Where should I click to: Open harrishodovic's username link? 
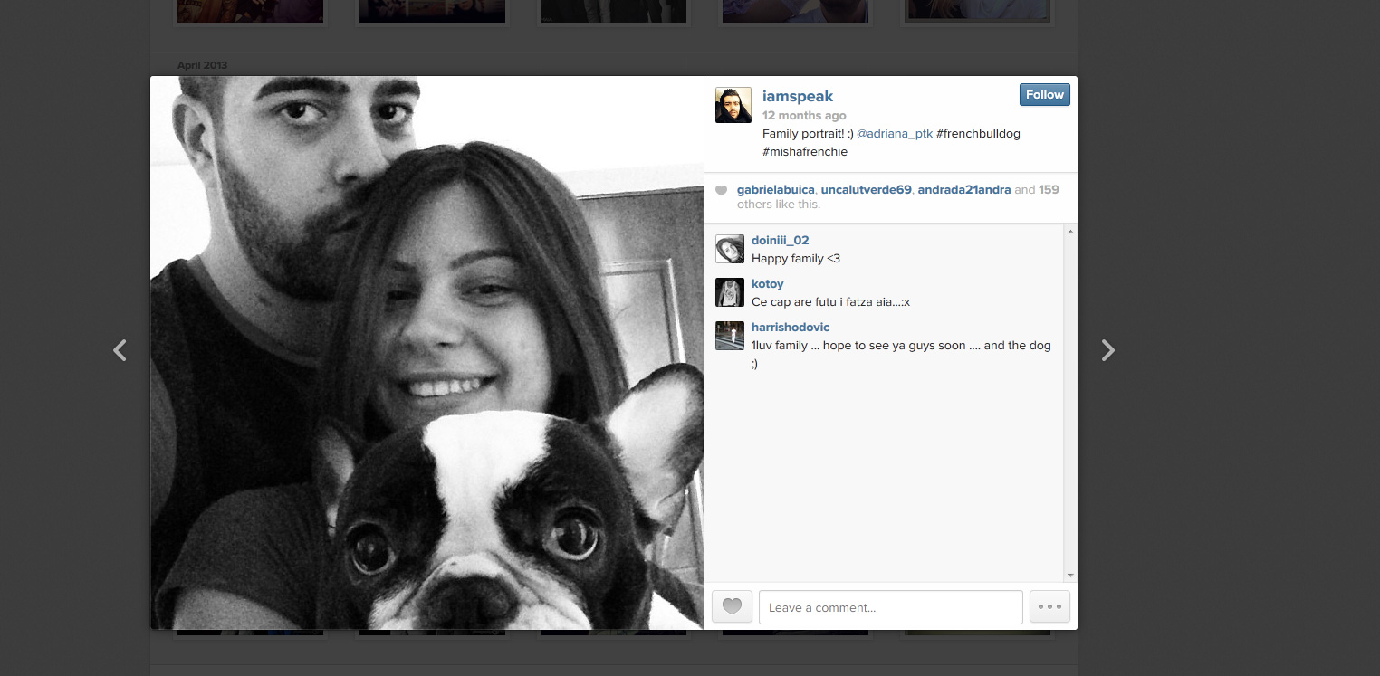pos(790,328)
